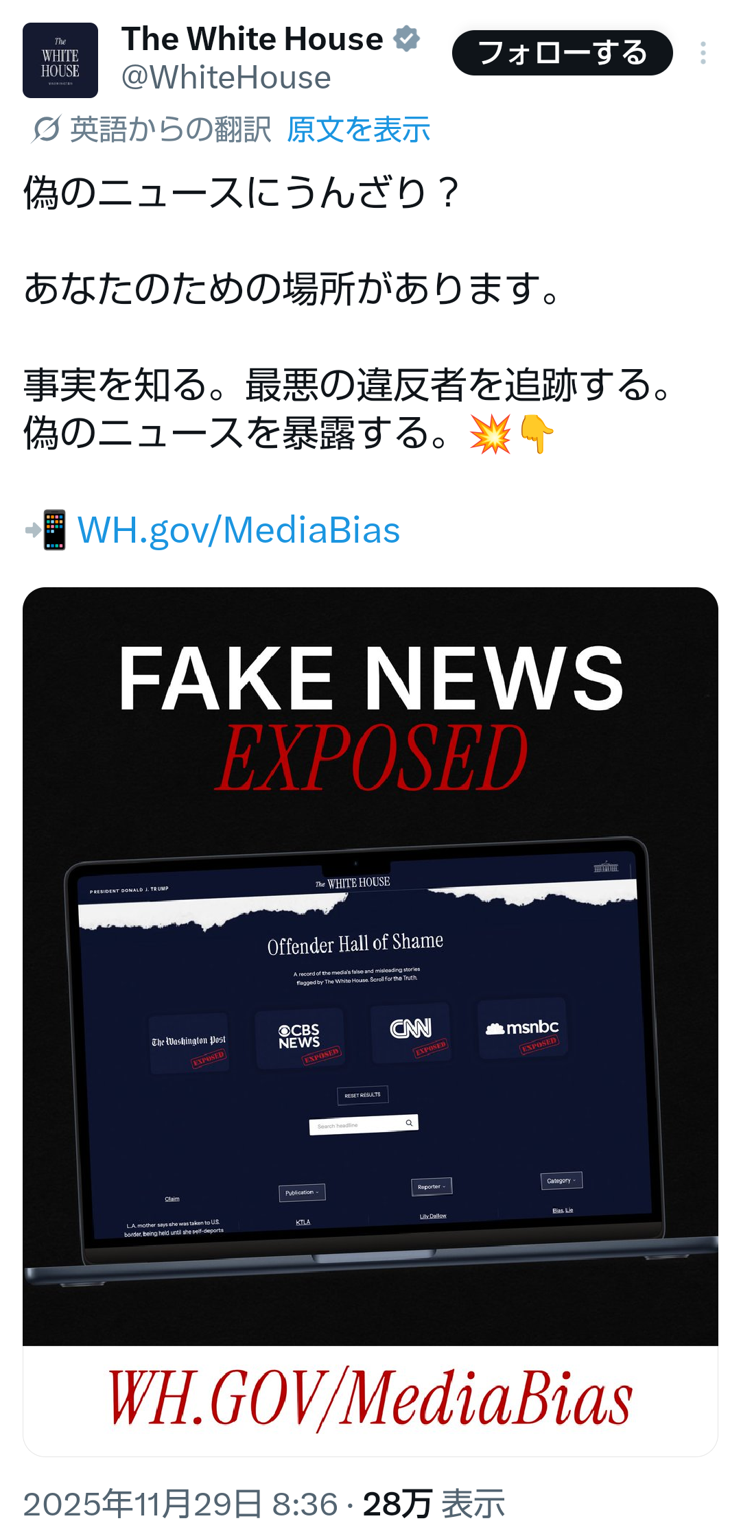The height and width of the screenshot is (1534, 741).
Task: Click the Search headline field in image
Action: coord(364,1124)
